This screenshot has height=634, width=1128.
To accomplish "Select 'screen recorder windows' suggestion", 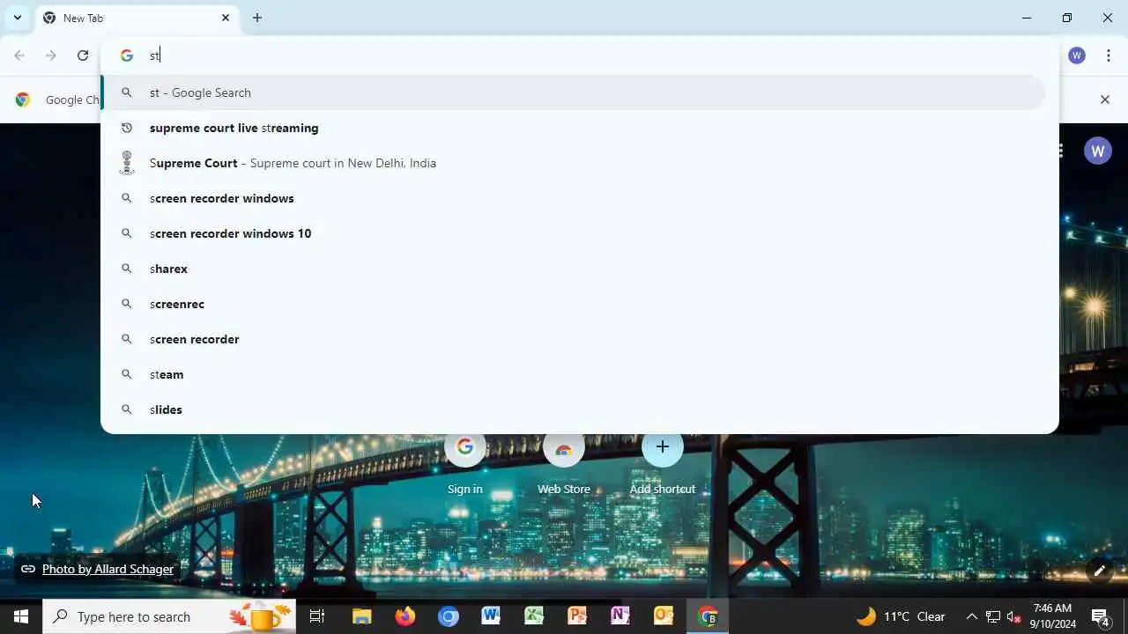I will (573, 198).
